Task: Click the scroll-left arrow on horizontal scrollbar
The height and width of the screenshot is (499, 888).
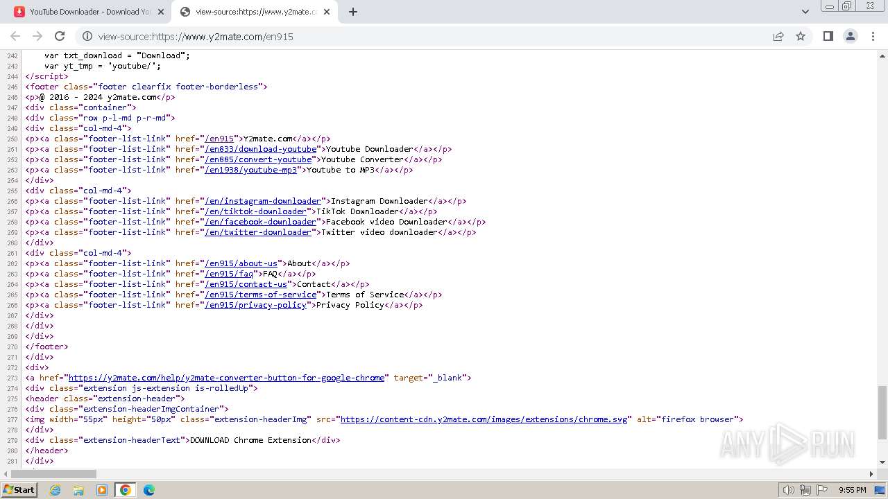Action: pos(6,474)
